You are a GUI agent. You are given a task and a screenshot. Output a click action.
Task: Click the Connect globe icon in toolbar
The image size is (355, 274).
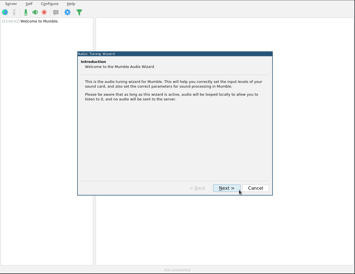tap(5, 12)
